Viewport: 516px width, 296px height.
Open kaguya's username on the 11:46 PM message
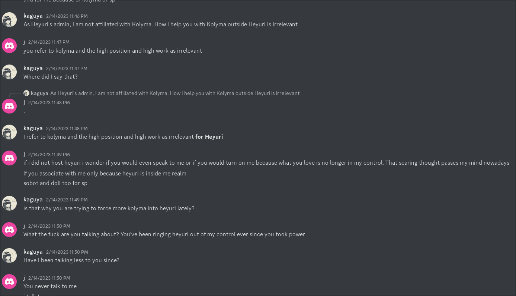pos(33,16)
